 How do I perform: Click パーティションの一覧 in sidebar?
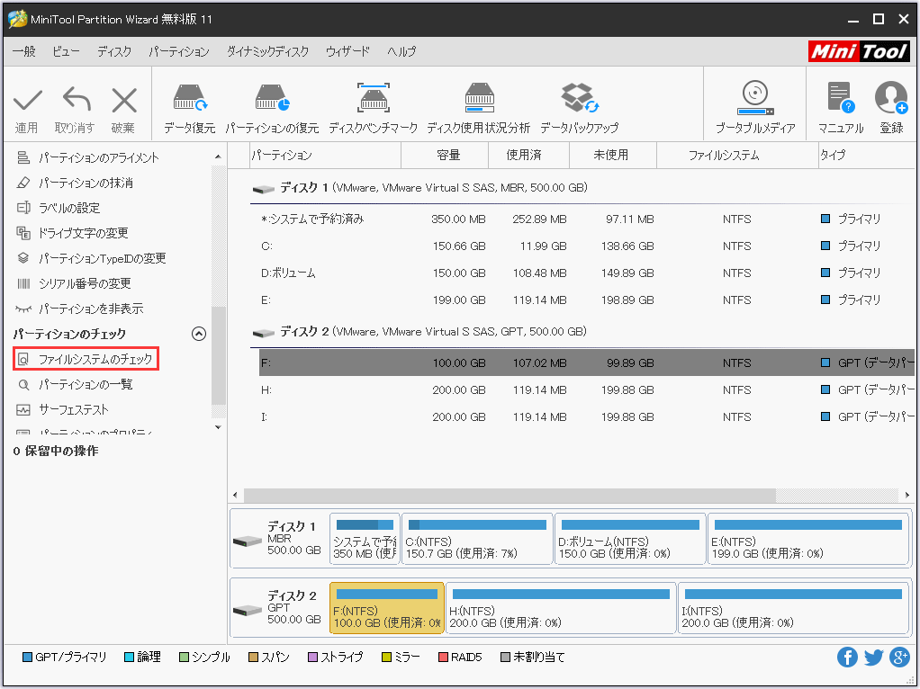tap(86, 385)
